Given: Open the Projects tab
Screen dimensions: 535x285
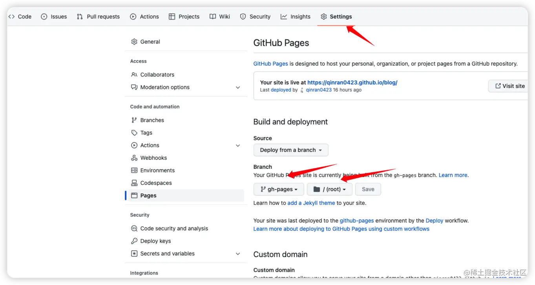Looking at the screenshot, I should pyautogui.click(x=184, y=16).
